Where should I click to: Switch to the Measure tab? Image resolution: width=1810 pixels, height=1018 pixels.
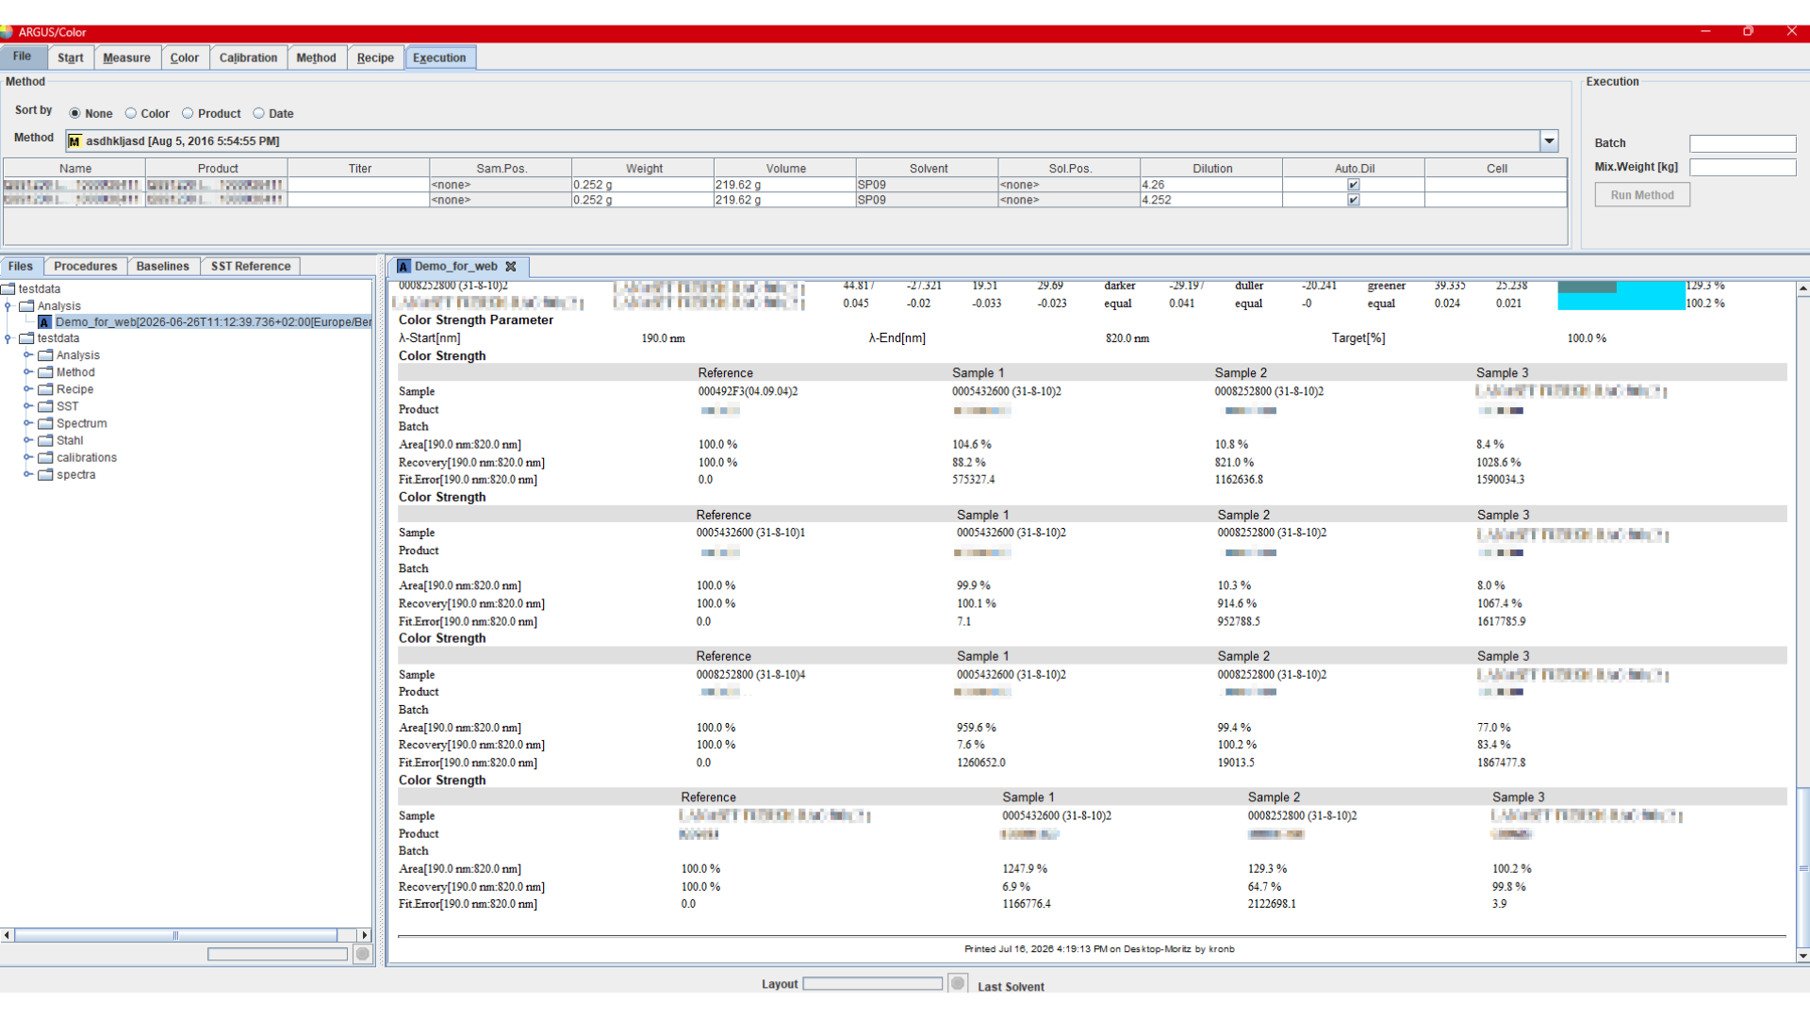click(126, 57)
